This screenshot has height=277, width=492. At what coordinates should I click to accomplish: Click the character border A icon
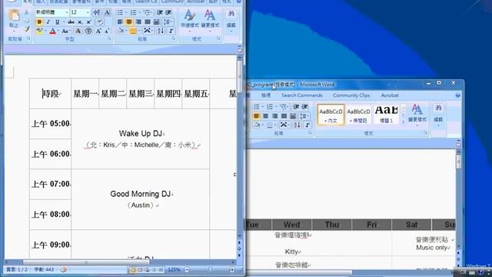tap(107, 12)
